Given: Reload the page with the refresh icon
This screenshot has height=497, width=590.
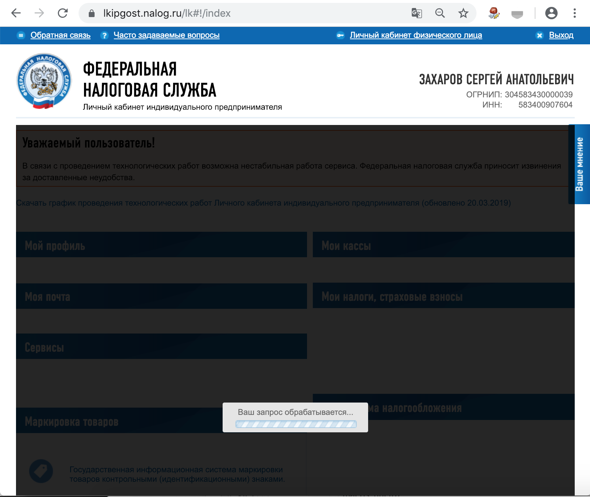Looking at the screenshot, I should pos(63,13).
